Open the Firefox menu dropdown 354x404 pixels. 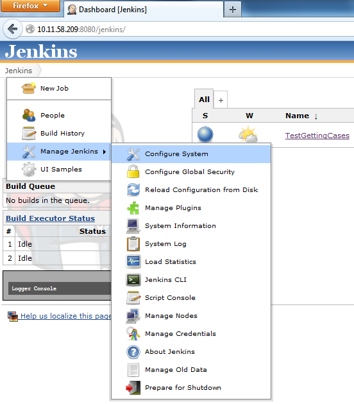coord(30,6)
